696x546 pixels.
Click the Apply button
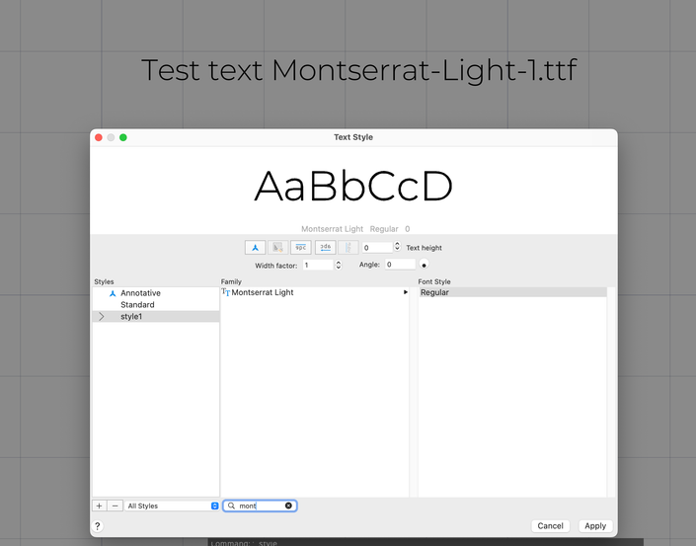pos(595,526)
